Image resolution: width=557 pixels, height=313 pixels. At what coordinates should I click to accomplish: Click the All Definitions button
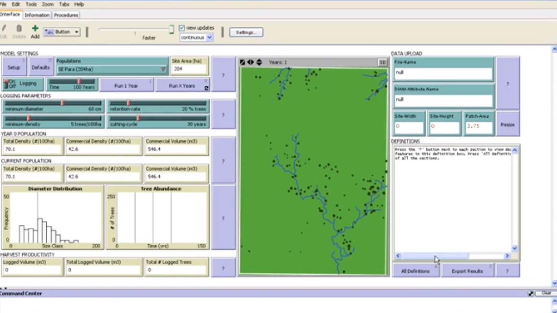point(416,271)
